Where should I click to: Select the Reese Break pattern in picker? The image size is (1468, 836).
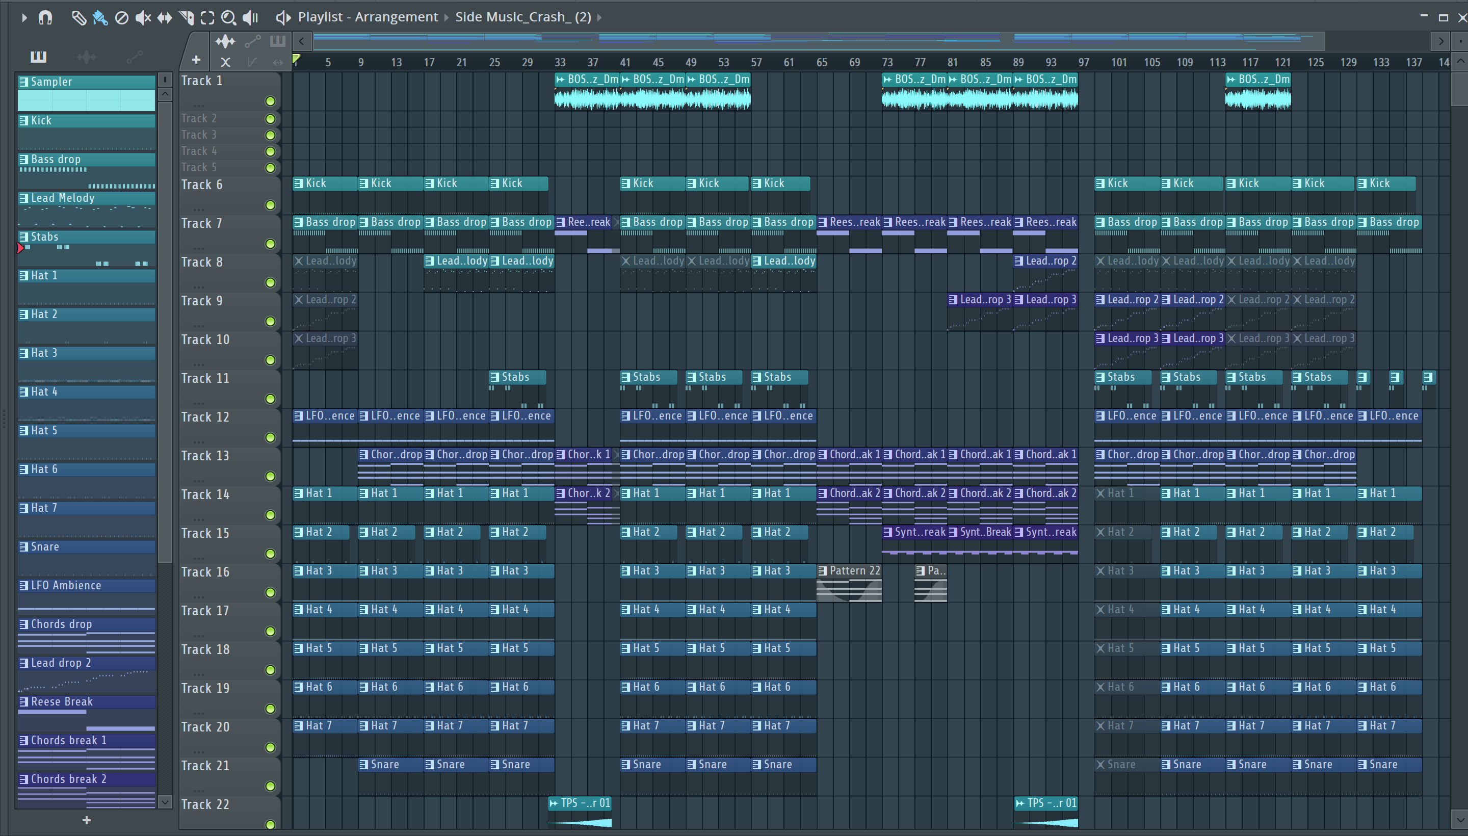click(x=86, y=713)
